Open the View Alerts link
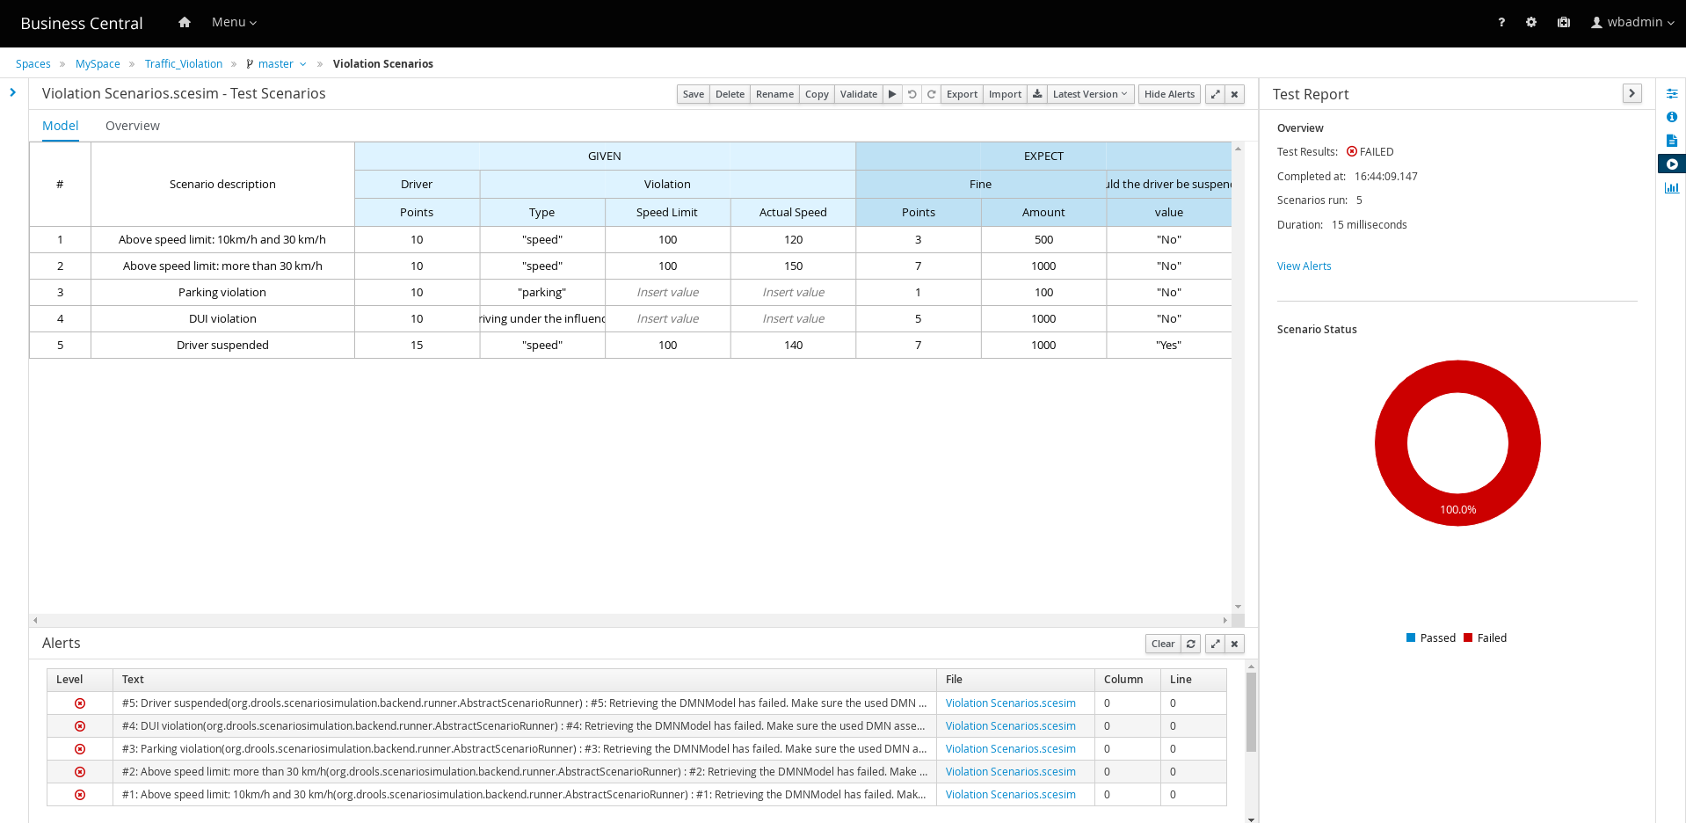Screen dimensions: 1686x823 (x=1304, y=266)
